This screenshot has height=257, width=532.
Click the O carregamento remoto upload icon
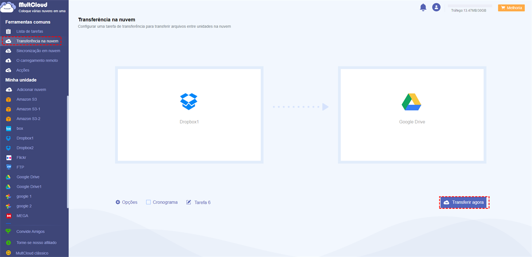point(8,61)
